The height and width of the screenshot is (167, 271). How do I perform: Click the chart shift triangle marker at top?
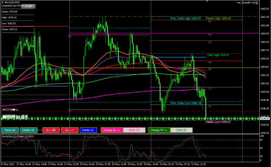(x=207, y=1)
